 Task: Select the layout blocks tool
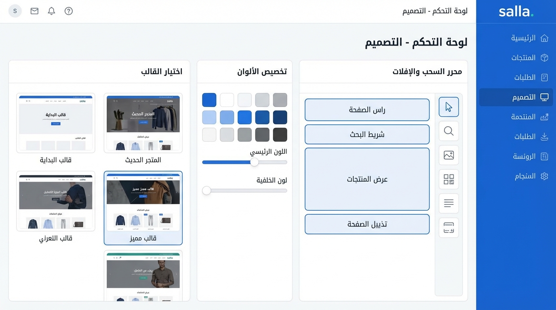click(x=449, y=179)
